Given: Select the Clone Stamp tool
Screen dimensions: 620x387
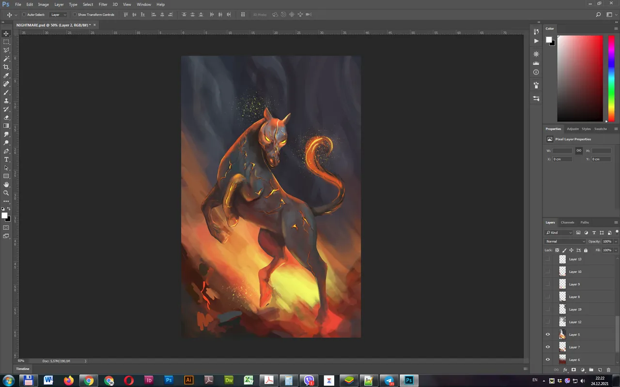Looking at the screenshot, I should [6, 101].
